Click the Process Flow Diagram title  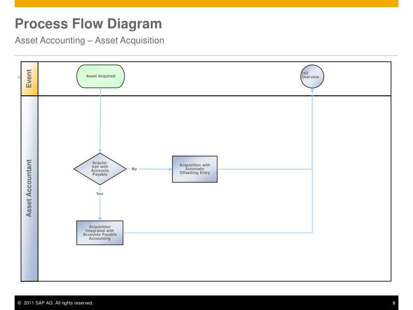pos(88,24)
